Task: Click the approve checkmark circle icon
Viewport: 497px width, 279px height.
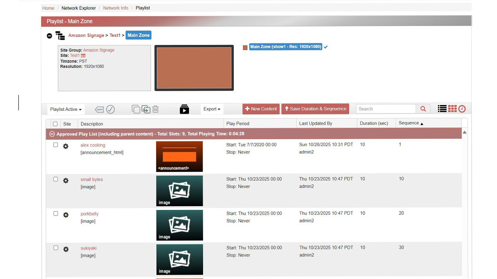Action: (x=111, y=109)
